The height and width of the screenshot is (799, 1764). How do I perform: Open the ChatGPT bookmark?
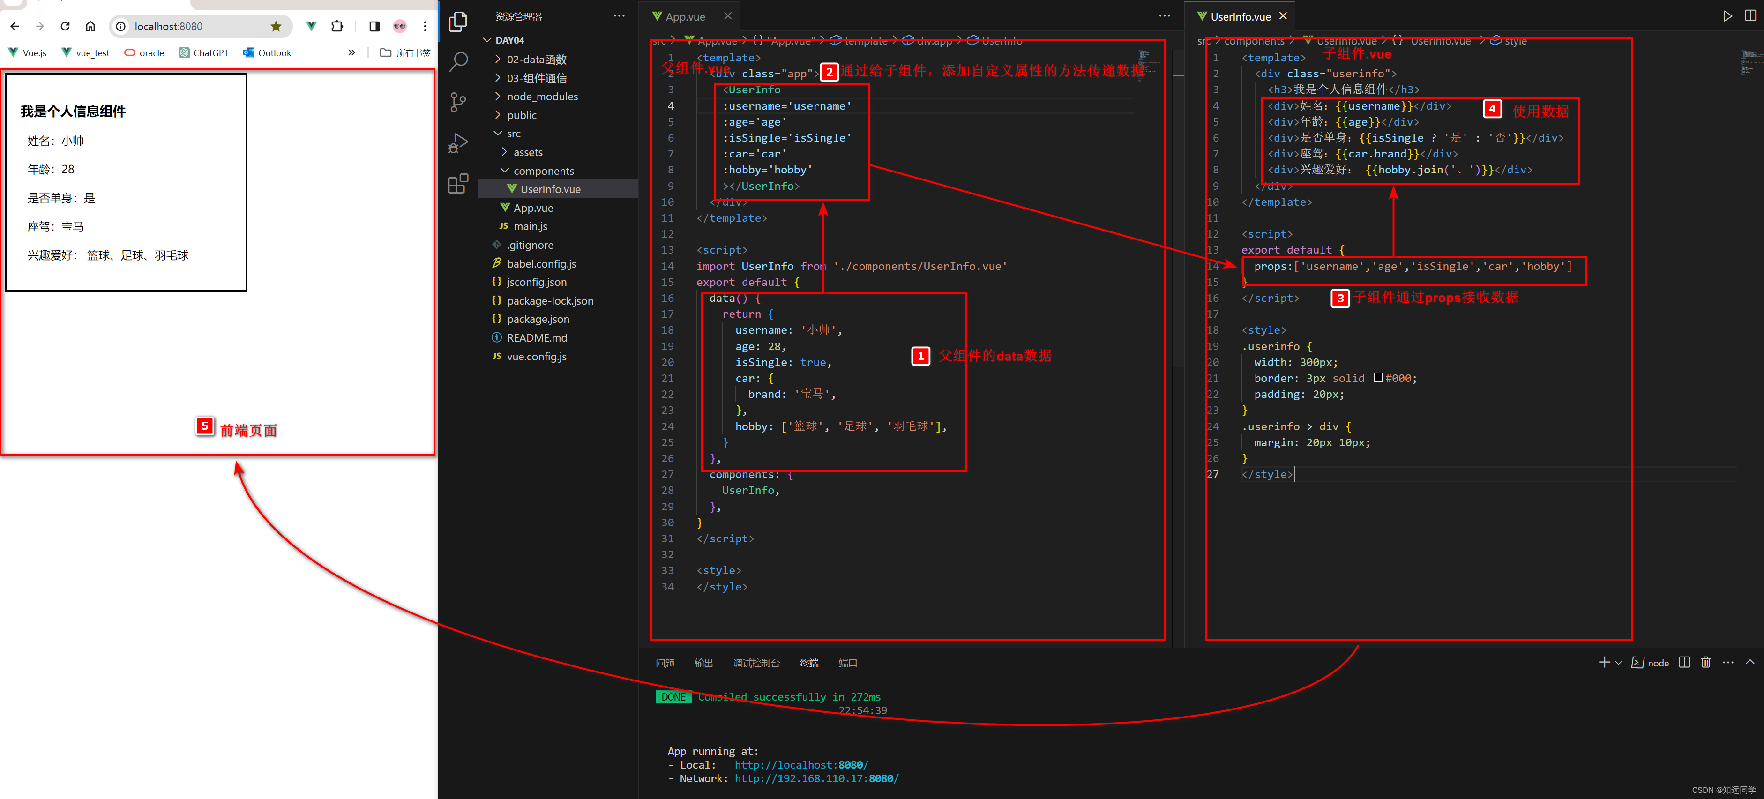click(x=204, y=52)
